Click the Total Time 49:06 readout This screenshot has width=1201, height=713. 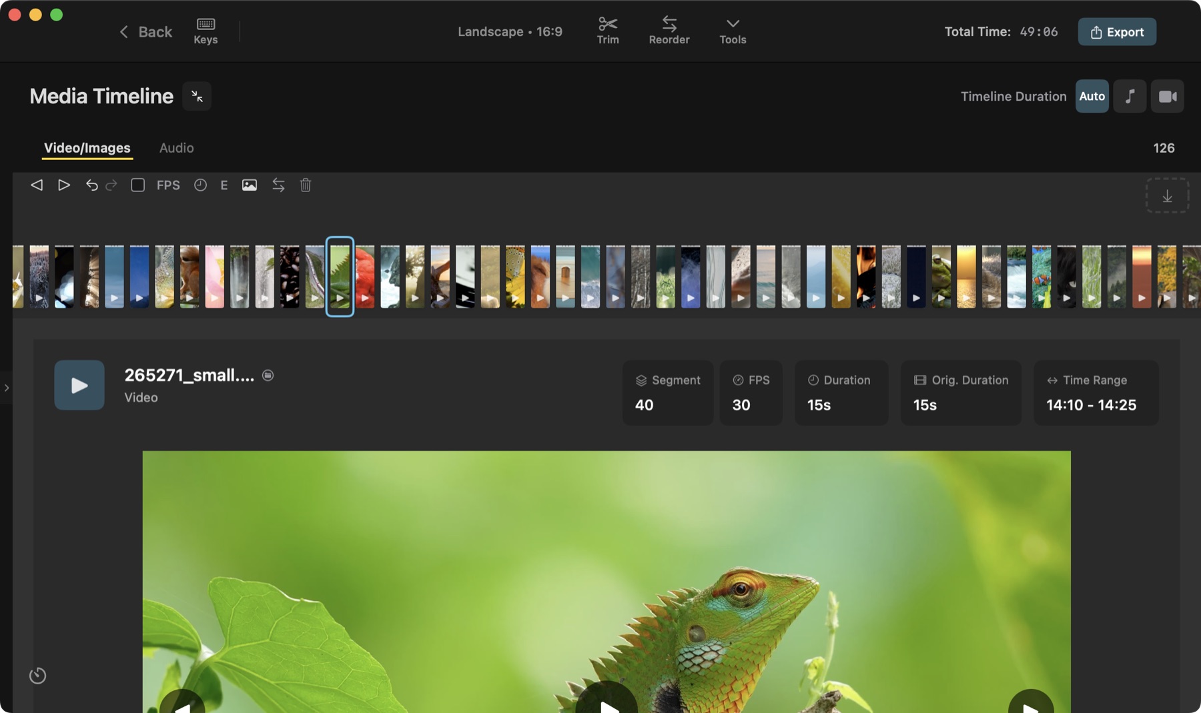pos(1001,31)
